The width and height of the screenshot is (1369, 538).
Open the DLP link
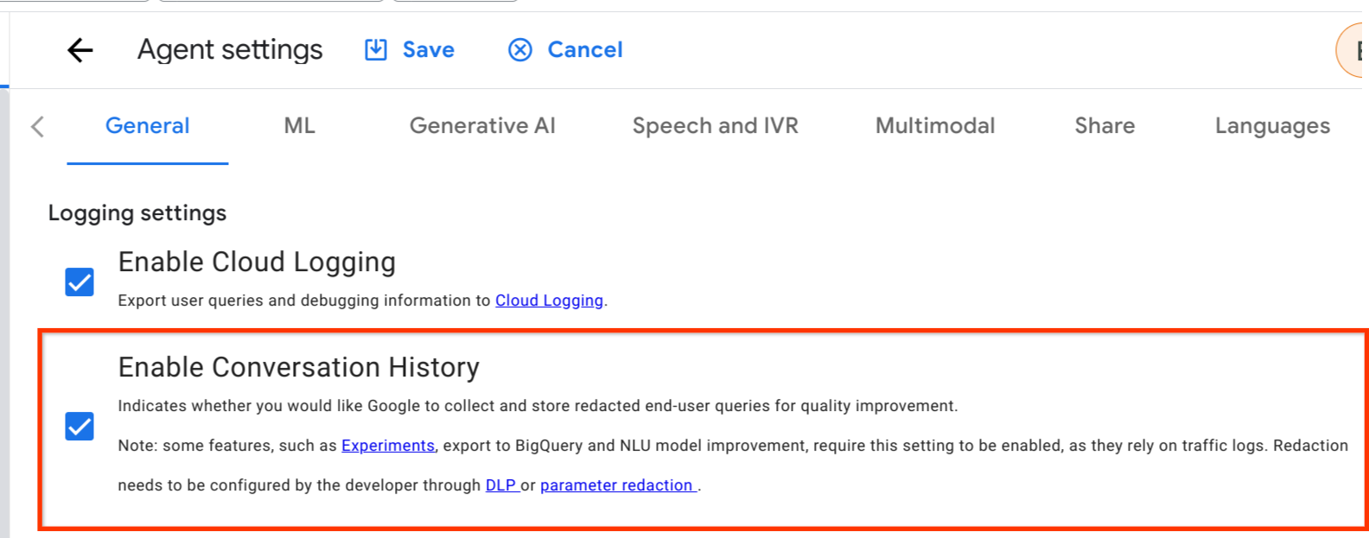[x=500, y=485]
